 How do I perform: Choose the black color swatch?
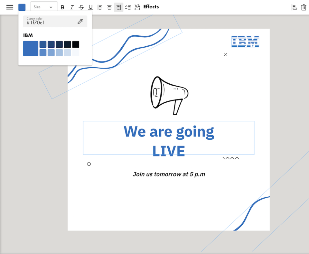[76, 44]
